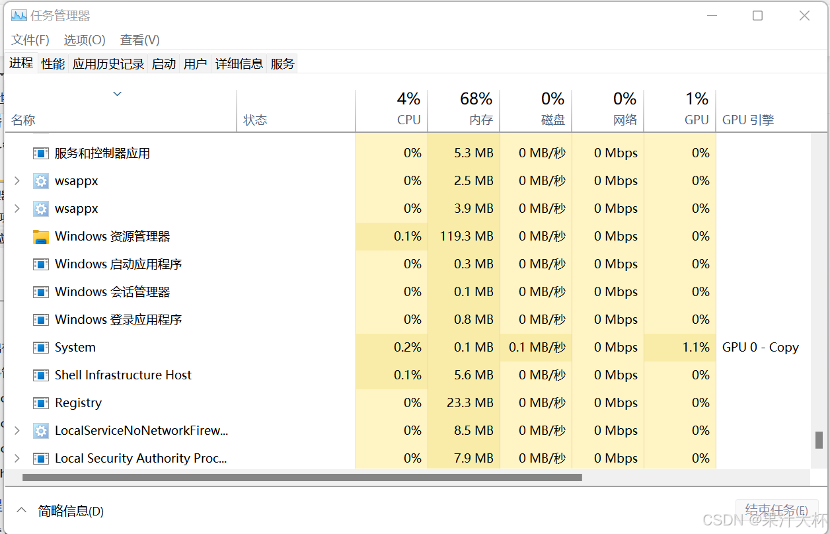
Task: Collapse to 简略信息 view using chevron
Action: coord(22,510)
